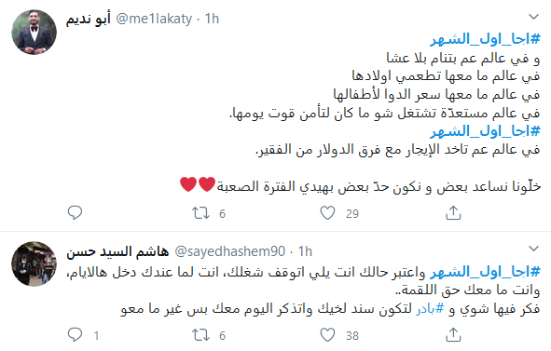The height and width of the screenshot is (351, 551).
Task: Open the #بادر hashtag link
Action: tap(430, 308)
